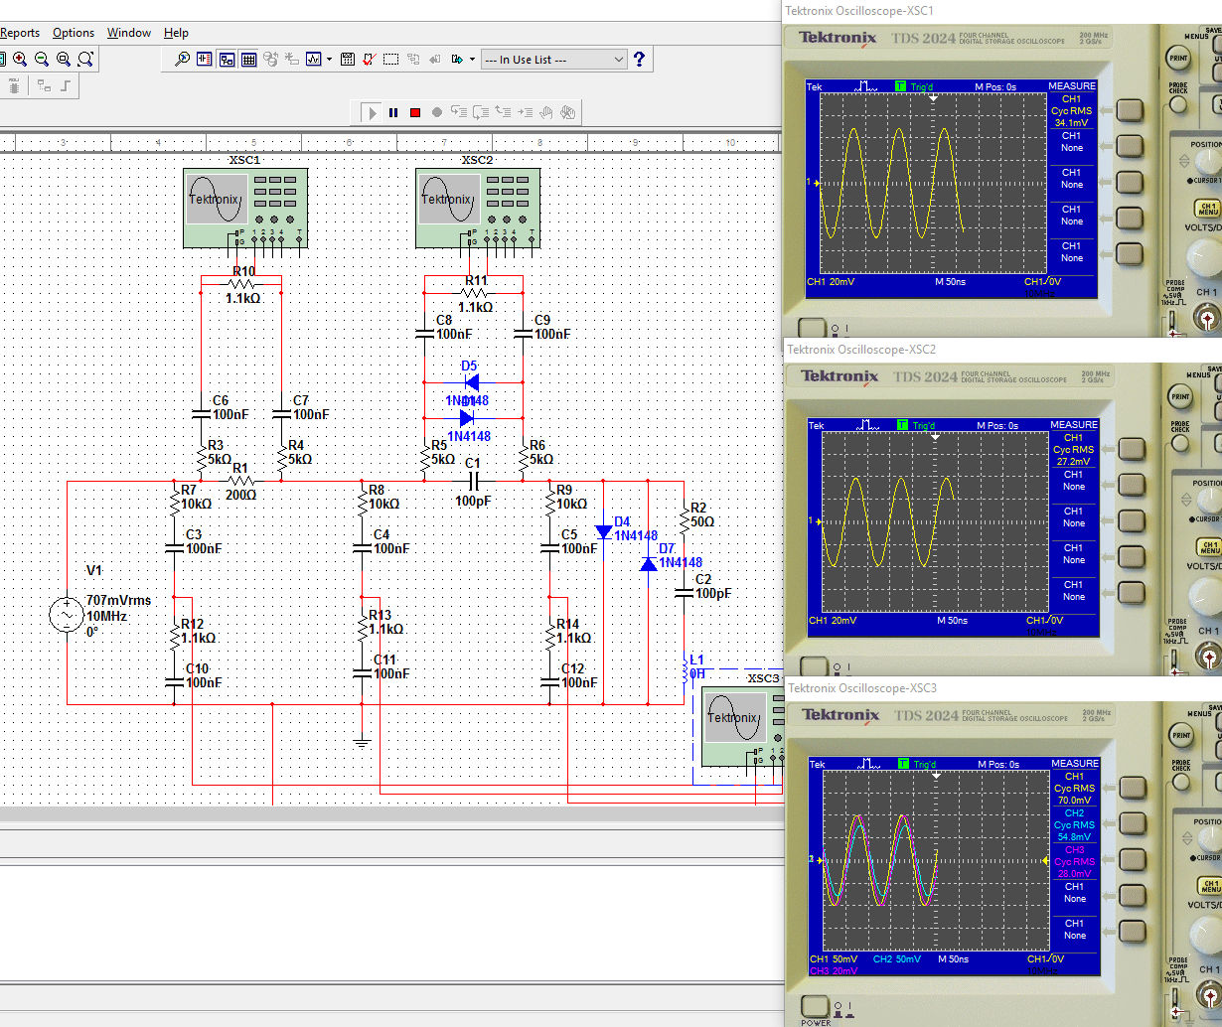Click the Find magnifier icon in the toolbar
The height and width of the screenshot is (1027, 1222).
[182, 60]
